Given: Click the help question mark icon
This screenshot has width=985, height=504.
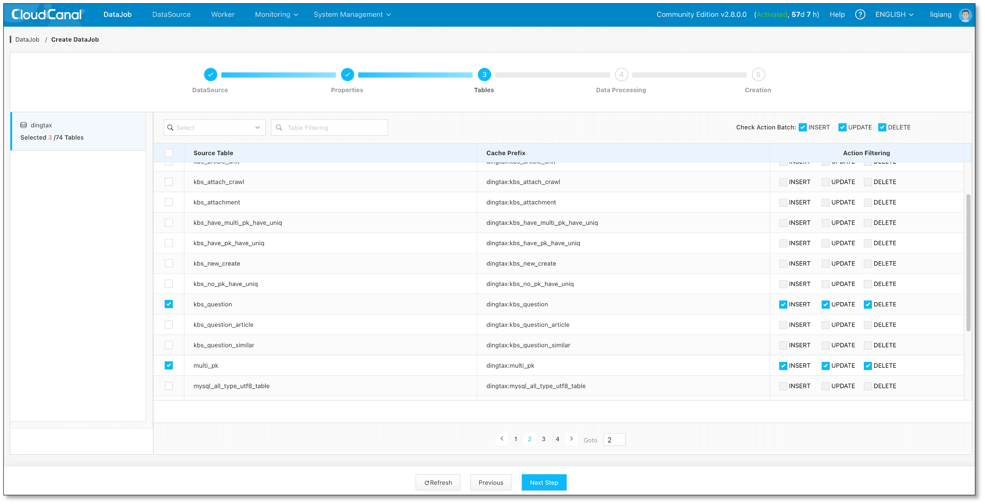Looking at the screenshot, I should click(860, 14).
